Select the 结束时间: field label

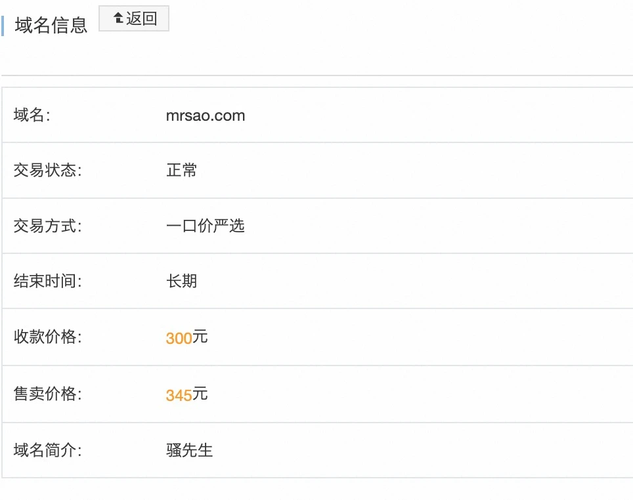(x=48, y=281)
